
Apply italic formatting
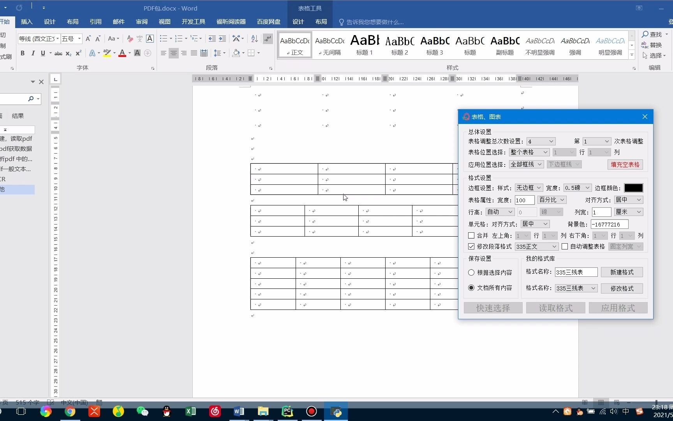coord(33,53)
